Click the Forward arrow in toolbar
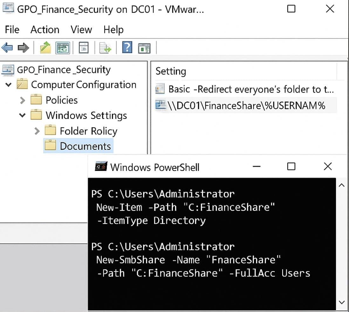 23,48
